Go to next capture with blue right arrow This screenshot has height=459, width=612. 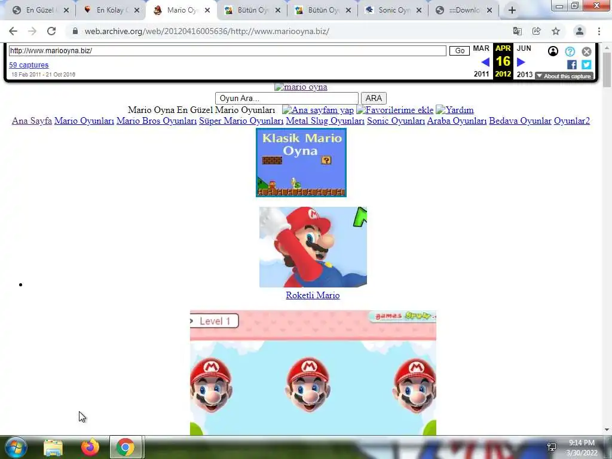click(x=521, y=62)
